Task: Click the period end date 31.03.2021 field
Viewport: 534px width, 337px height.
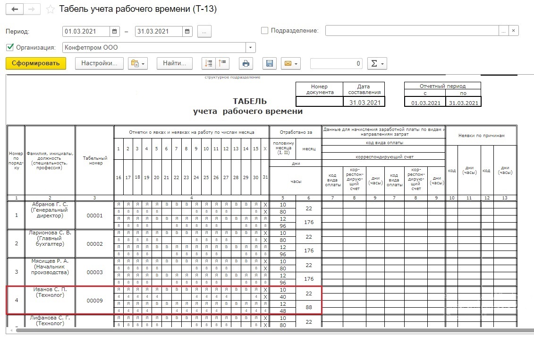Action: 159,31
